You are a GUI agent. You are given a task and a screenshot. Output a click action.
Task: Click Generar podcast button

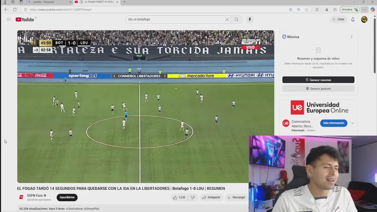(318, 88)
